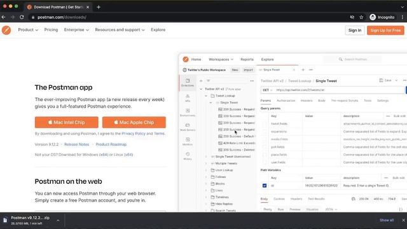This screenshot has width=407, height=229.
Task: Open the Product Roadmap link
Action: 111,144
